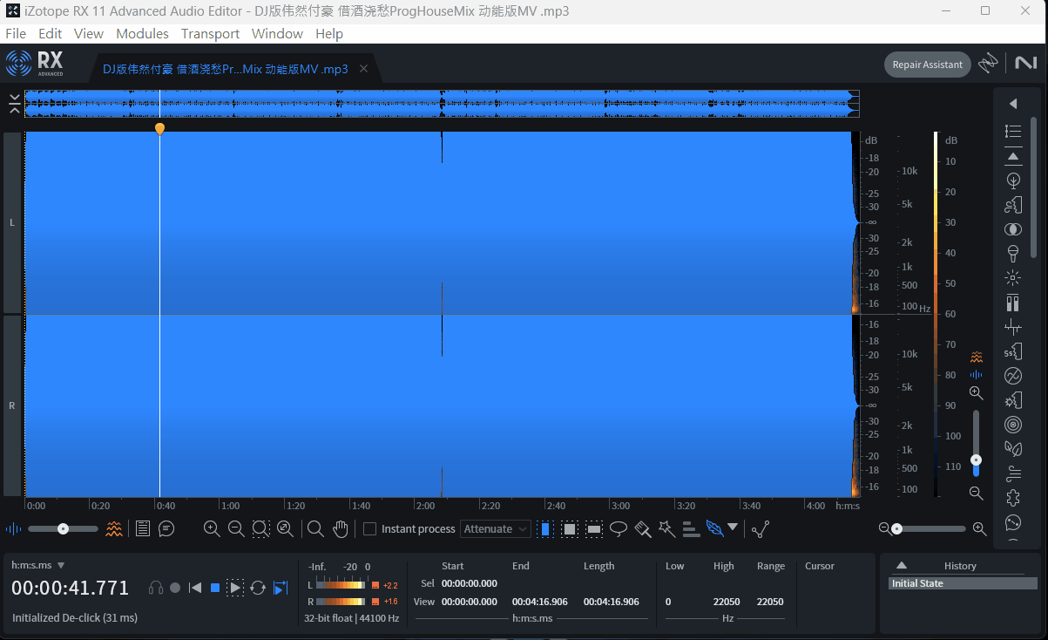This screenshot has height=640, width=1048.
Task: Choose the Magic Wand selection tool
Action: pos(666,528)
